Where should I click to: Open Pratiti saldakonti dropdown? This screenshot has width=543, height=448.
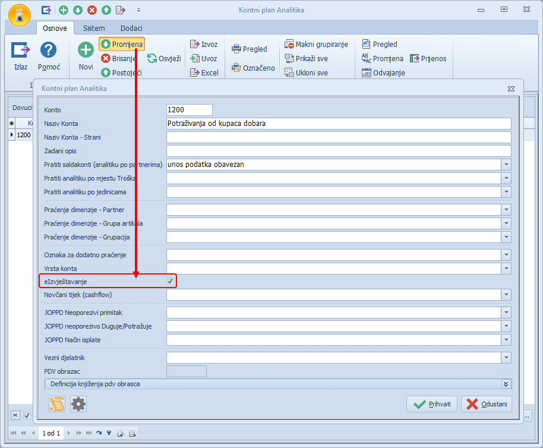506,165
